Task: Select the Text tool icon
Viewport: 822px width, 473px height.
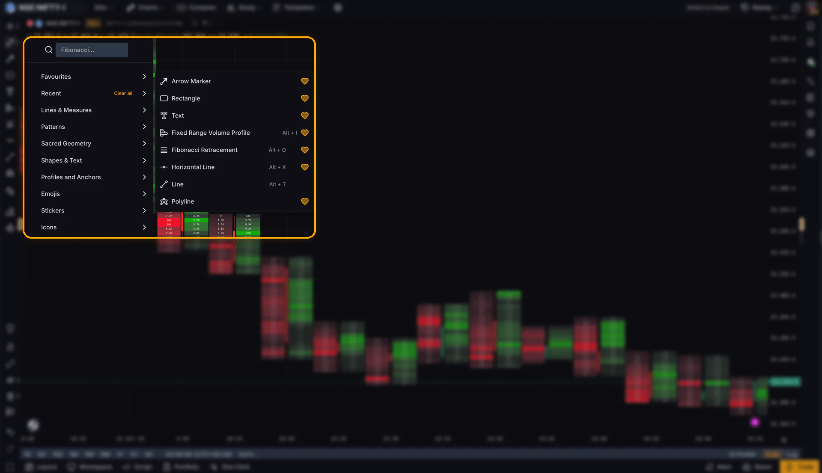Action: coord(164,115)
